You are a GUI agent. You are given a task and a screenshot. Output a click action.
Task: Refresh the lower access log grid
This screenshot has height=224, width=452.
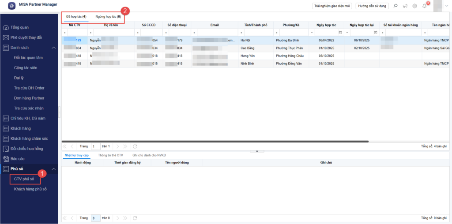pos(135,218)
